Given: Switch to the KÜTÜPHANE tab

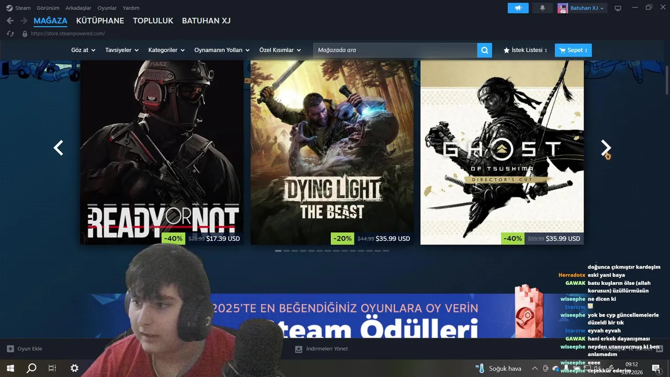Looking at the screenshot, I should tap(100, 21).
